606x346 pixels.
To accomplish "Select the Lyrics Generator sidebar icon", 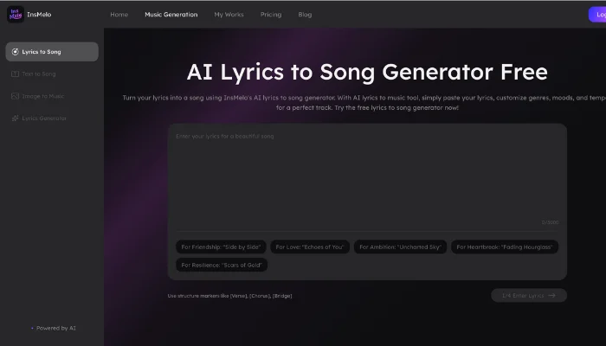I will [15, 119].
